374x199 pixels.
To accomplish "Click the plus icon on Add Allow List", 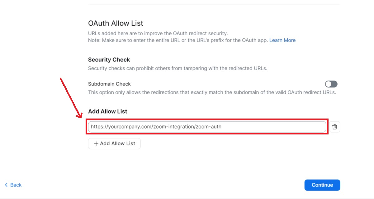I will (x=96, y=144).
